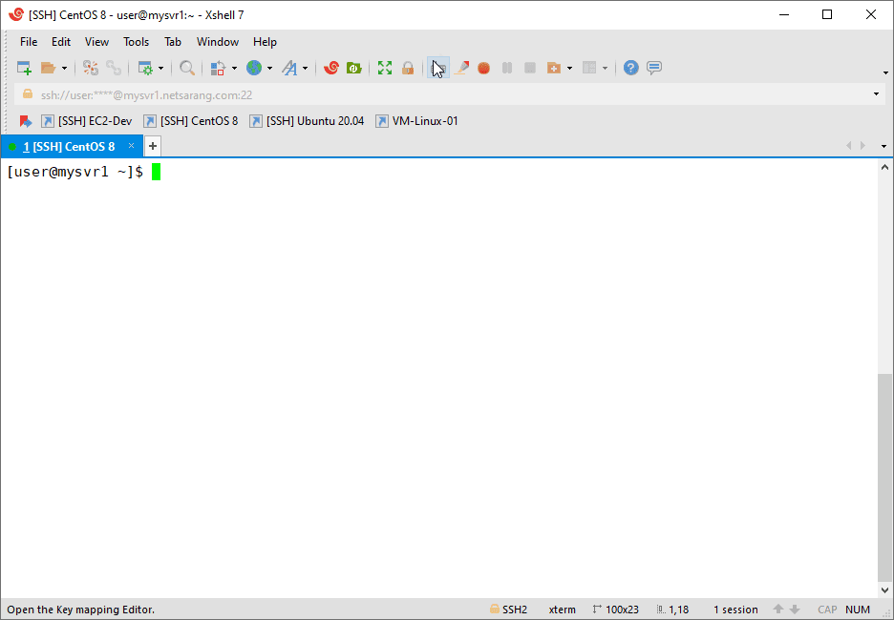
Task: Click the tab scroll left arrow
Action: click(848, 146)
